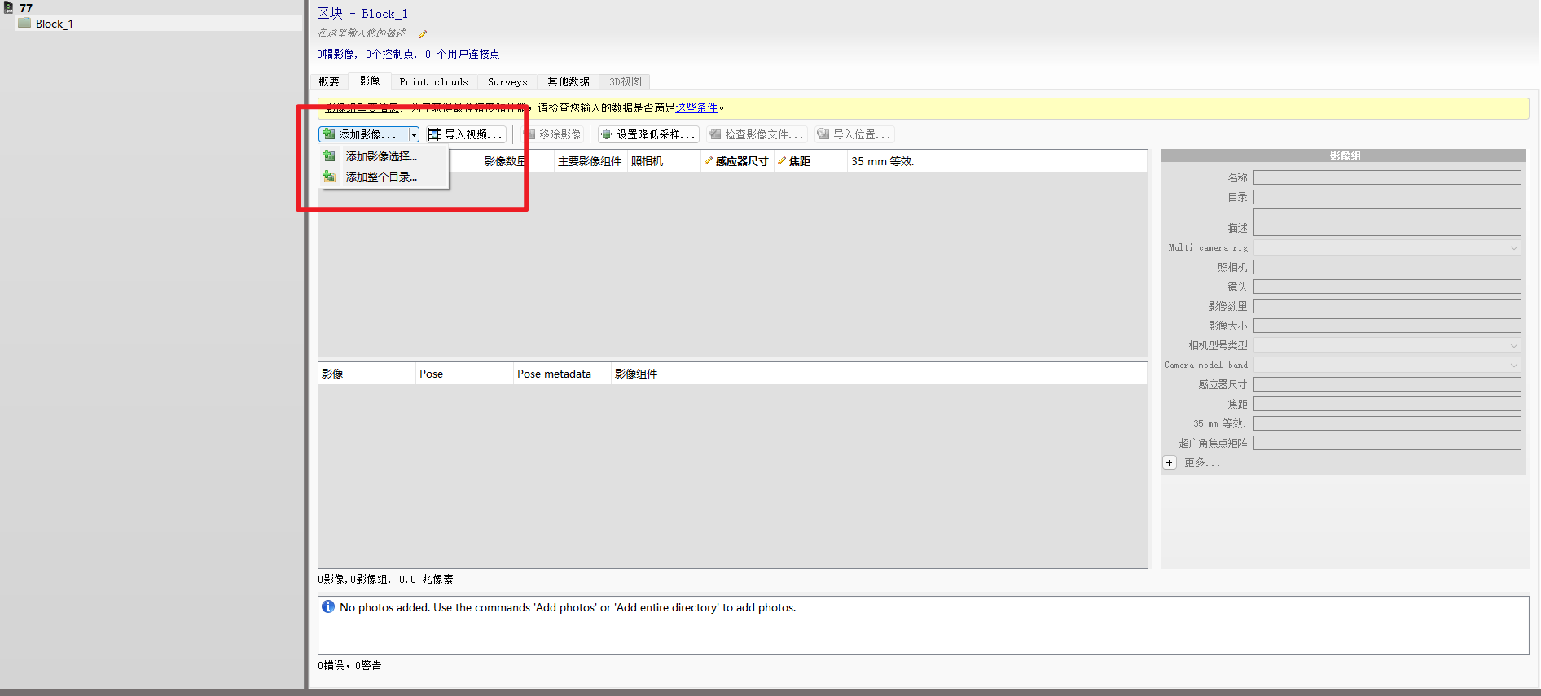The width and height of the screenshot is (1541, 696).
Task: Switch to the 其他数据 tab
Action: (568, 81)
